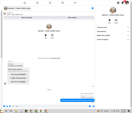Open Task View on taskbar
132x113 pixels.
[11, 111]
